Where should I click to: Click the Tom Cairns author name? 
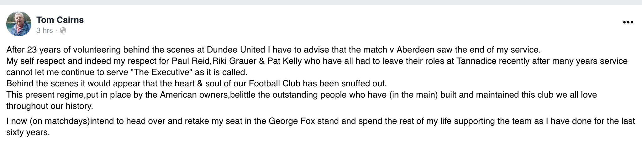pyautogui.click(x=60, y=20)
